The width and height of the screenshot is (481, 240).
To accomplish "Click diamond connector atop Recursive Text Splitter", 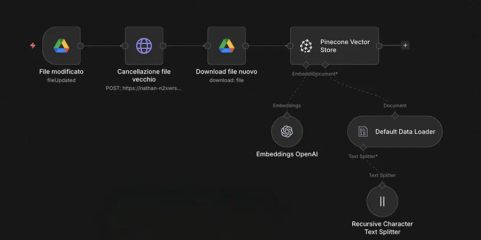I will point(382,186).
